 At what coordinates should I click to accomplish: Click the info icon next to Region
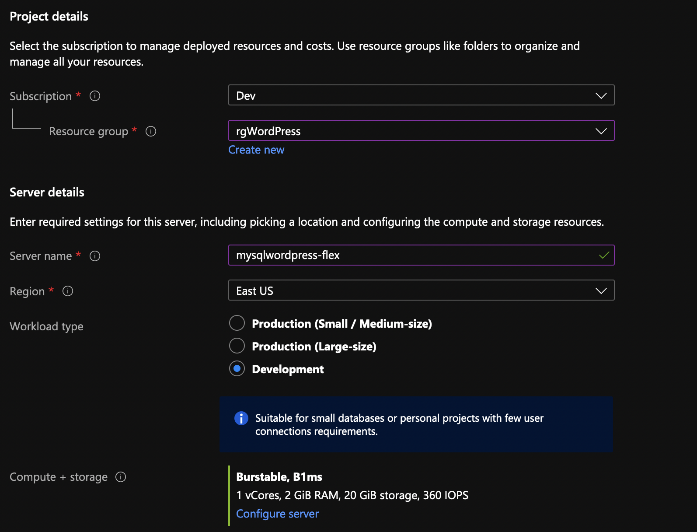[68, 291]
